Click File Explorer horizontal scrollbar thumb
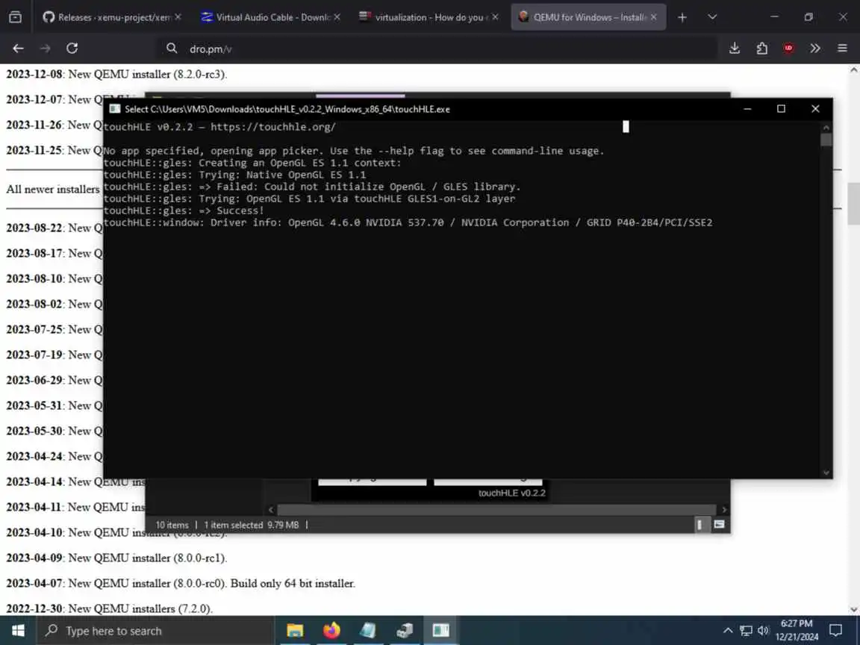This screenshot has height=645, width=860. 496,510
